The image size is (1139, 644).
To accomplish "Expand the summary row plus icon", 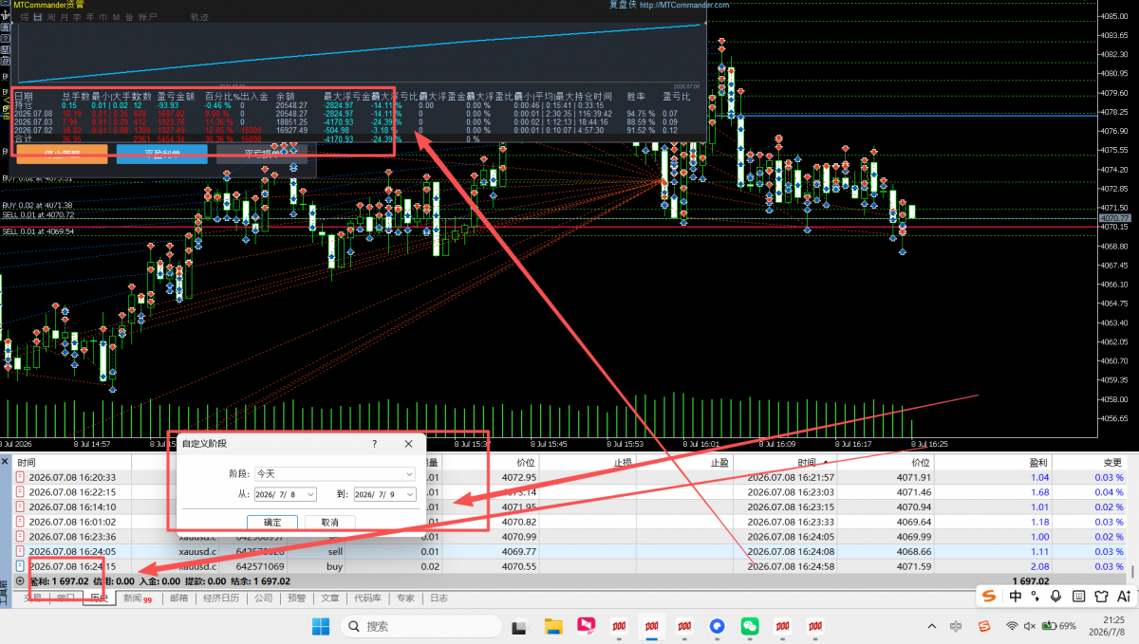I will tap(20, 580).
